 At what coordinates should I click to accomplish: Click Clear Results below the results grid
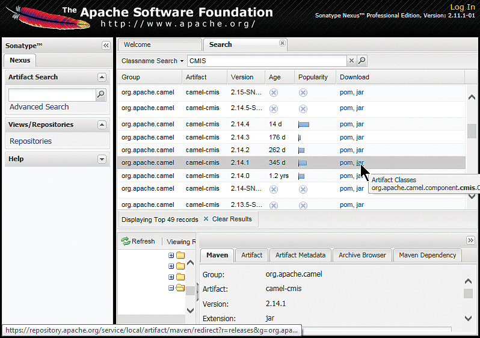[x=227, y=219]
